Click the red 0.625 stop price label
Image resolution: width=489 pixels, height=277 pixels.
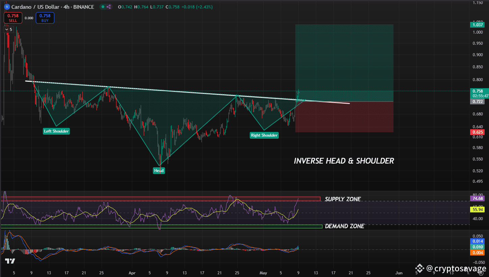click(477, 132)
